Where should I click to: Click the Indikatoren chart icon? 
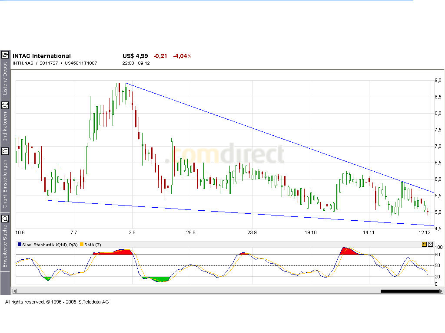click(x=5, y=105)
